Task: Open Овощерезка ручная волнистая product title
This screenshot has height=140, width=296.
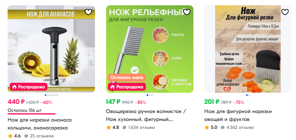Action: (146, 115)
